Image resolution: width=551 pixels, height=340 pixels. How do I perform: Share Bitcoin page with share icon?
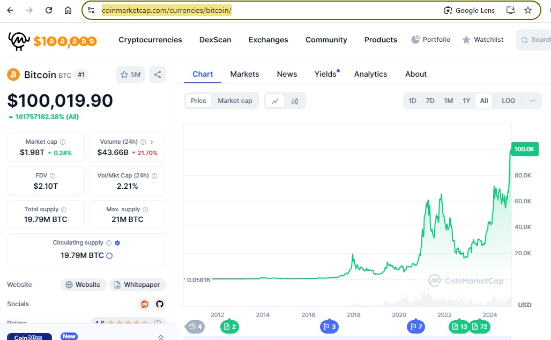[x=158, y=75]
